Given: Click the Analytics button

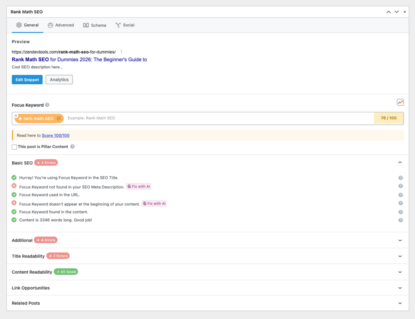Looking at the screenshot, I should tap(59, 80).
